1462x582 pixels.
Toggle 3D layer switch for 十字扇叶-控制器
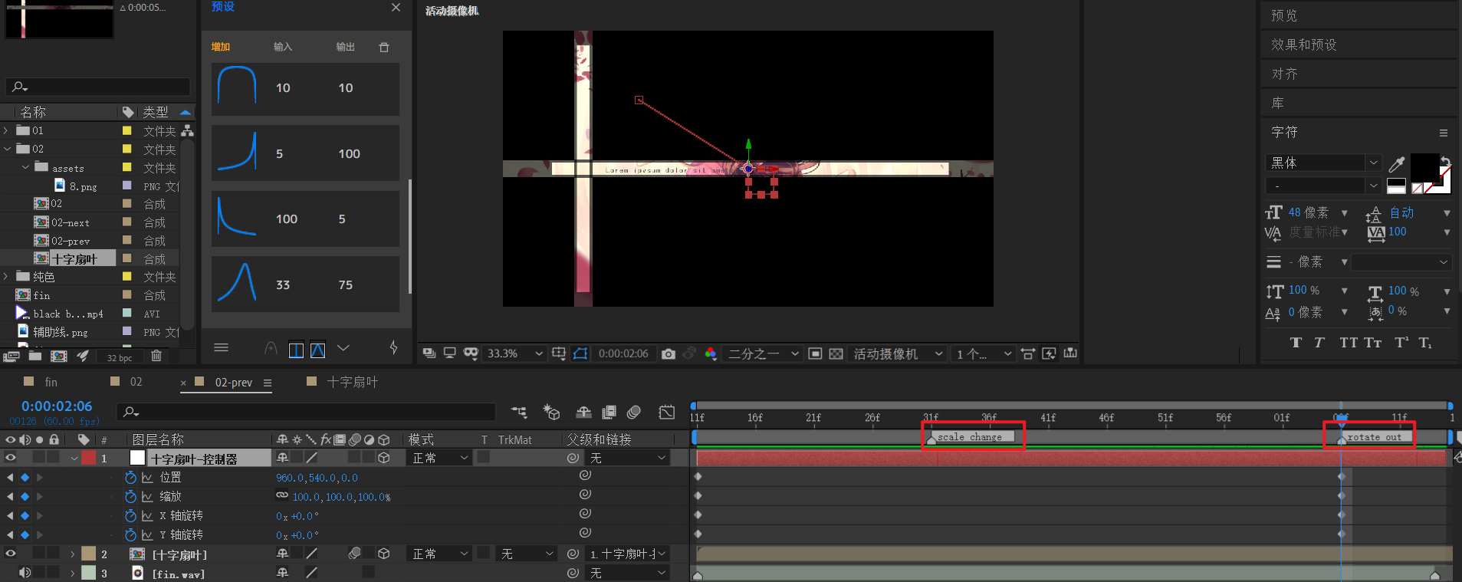click(x=384, y=458)
